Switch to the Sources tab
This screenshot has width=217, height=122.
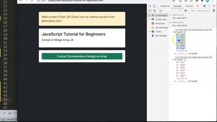tap(189, 6)
